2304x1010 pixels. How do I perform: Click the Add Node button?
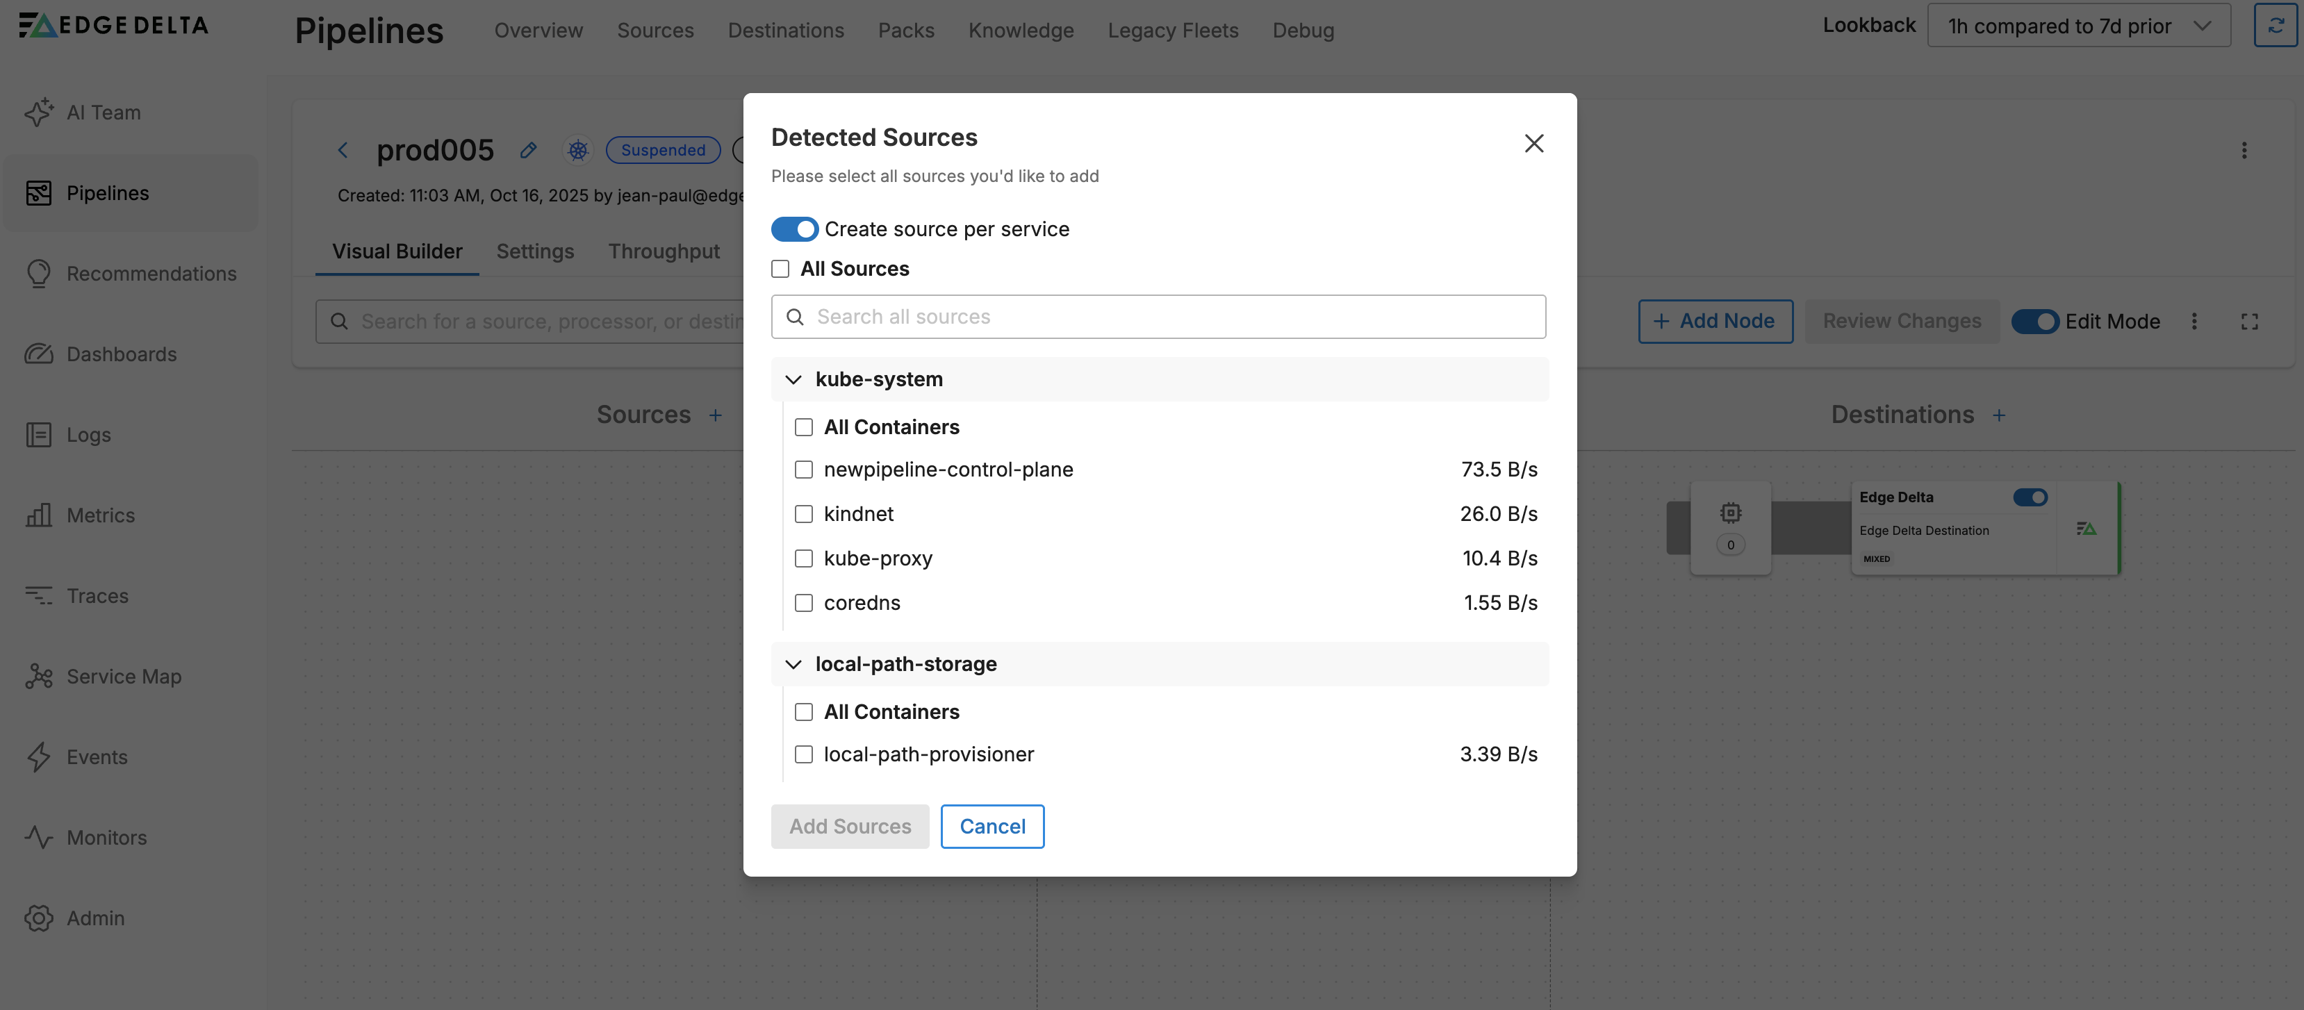click(x=1715, y=322)
